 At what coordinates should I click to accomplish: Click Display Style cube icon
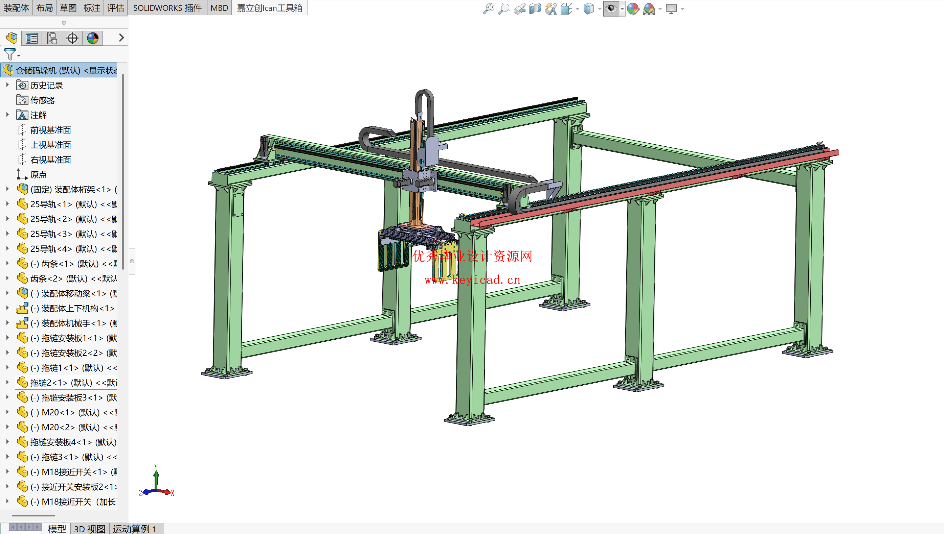click(589, 8)
